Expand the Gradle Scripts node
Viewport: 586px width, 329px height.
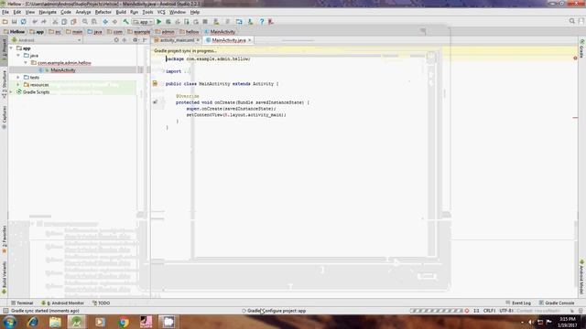(11, 91)
